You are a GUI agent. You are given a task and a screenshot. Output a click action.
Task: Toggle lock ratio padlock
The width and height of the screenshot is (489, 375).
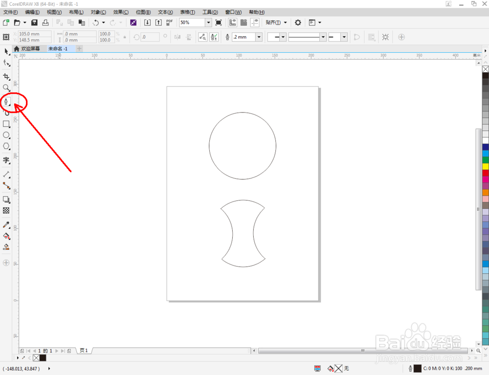[x=125, y=37]
